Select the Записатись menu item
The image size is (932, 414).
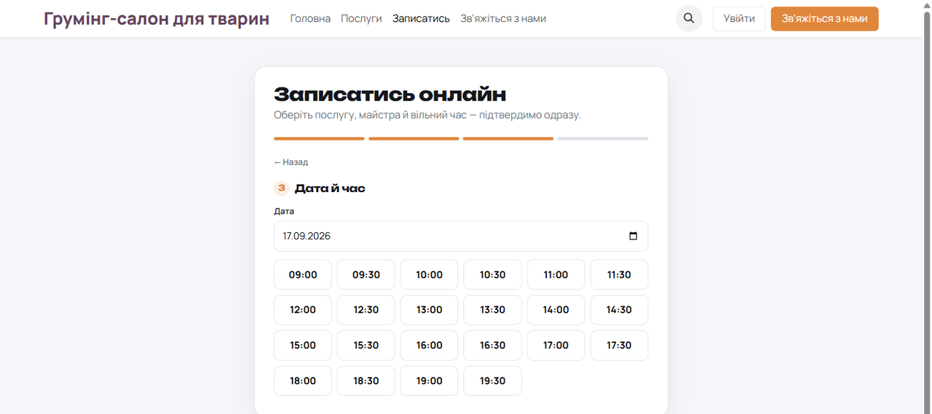pyautogui.click(x=421, y=19)
